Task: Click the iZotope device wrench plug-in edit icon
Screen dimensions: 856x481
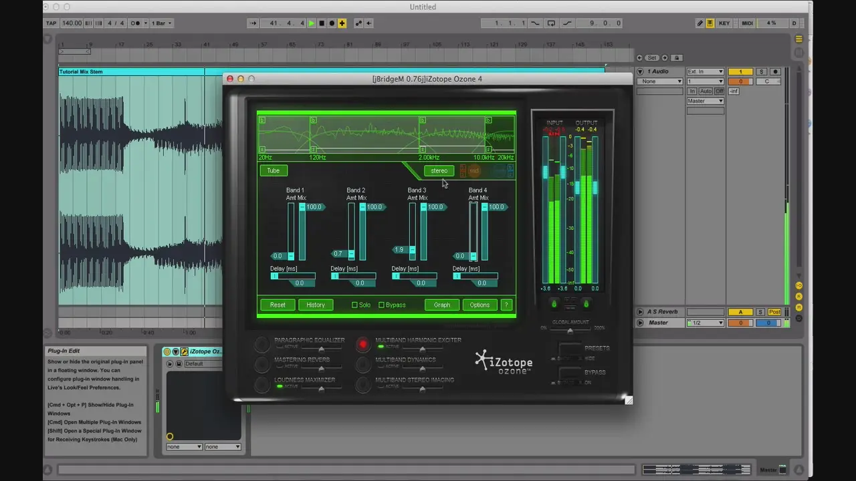Action: [185, 351]
